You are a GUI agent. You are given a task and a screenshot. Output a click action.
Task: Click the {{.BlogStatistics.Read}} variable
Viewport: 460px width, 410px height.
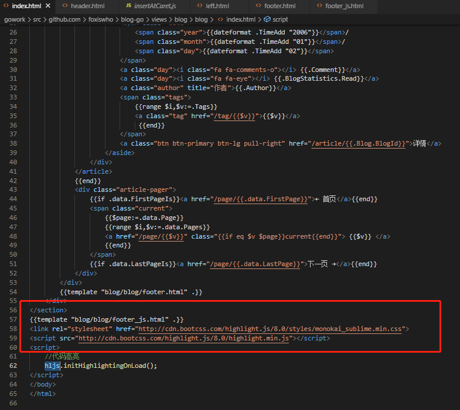319,79
